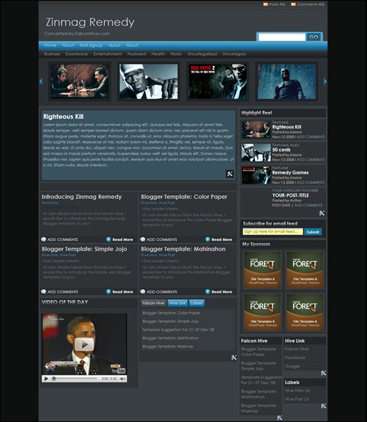The width and height of the screenshot is (367, 422).
Task: Click Read More plus icon for Mahinahon post
Action: pyautogui.click(x=208, y=291)
